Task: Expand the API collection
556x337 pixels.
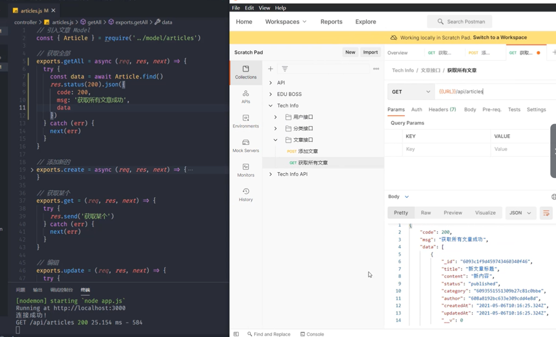Action: coord(271,82)
